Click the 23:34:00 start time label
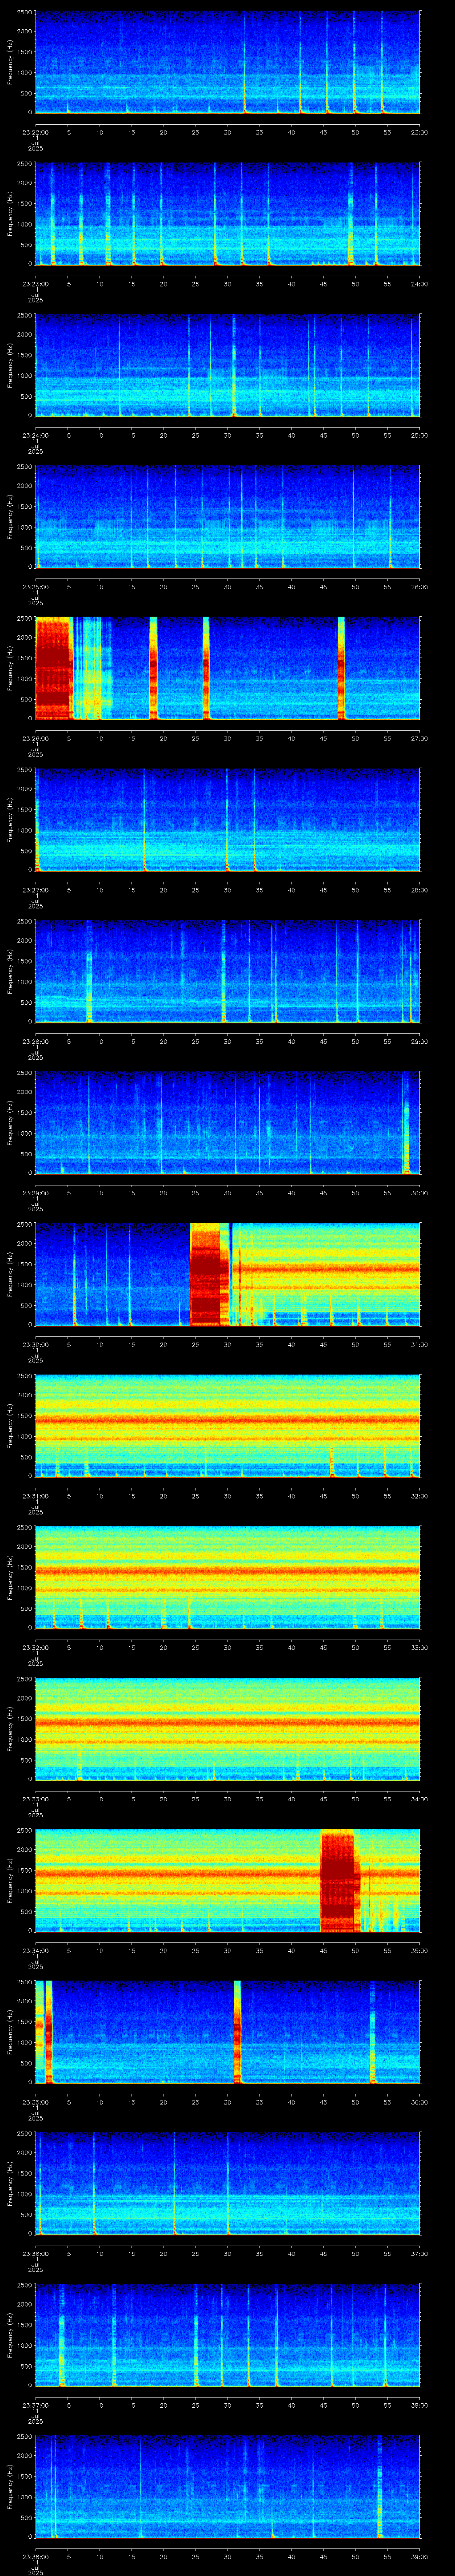This screenshot has width=455, height=2576. click(x=35, y=1950)
